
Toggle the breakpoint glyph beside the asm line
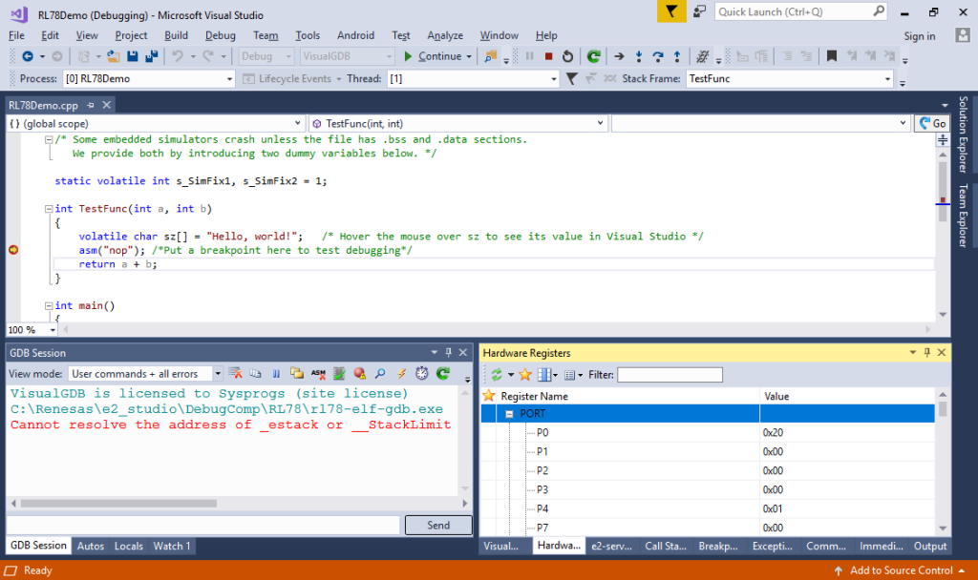12,249
